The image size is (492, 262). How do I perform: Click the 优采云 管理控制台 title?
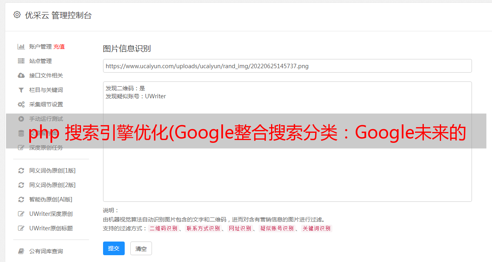(58, 15)
